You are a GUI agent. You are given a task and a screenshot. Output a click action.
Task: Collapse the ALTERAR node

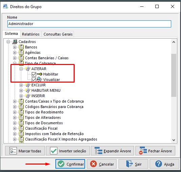pyautogui.click(x=21, y=69)
